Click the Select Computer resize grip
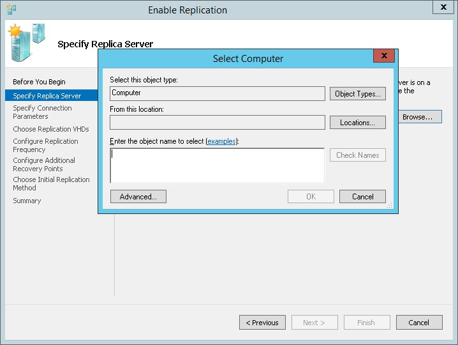 390,206
